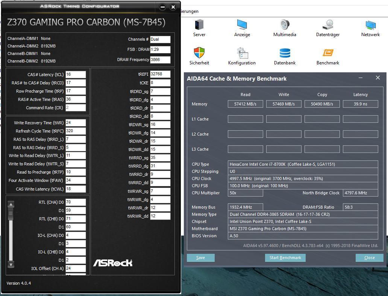Screen dimensions: 388x296
Task: Click the L1 Cache Read result box
Action: (x=245, y=119)
